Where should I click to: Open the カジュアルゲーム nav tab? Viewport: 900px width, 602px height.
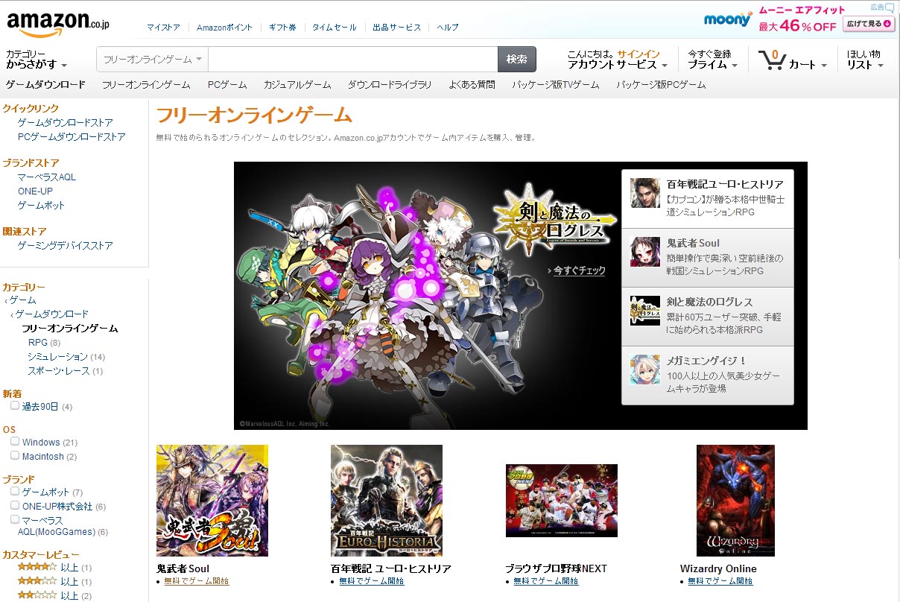coord(297,85)
